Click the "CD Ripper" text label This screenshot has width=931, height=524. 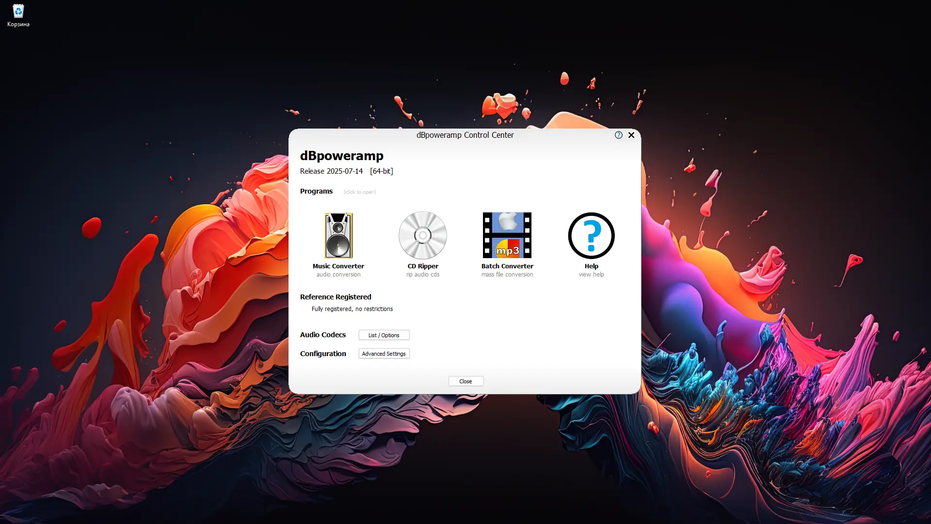(x=422, y=266)
